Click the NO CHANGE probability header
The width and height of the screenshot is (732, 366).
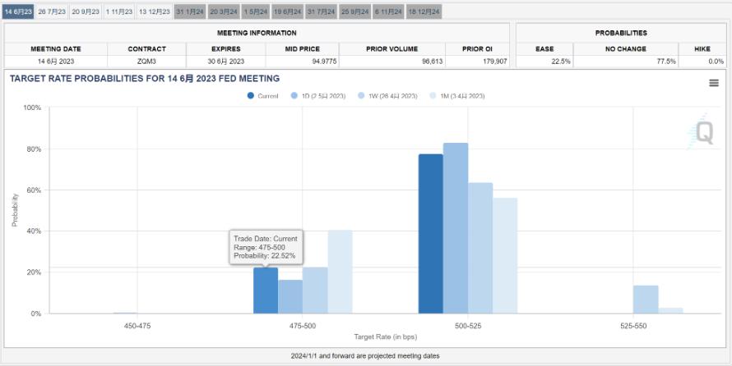coord(626,49)
